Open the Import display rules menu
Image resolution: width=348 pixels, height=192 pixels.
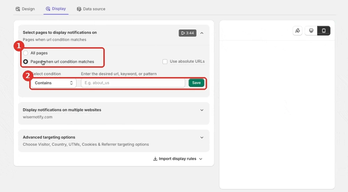click(177, 159)
